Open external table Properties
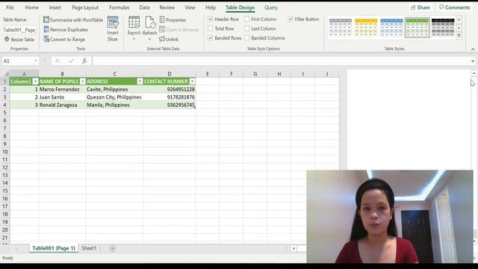478x269 pixels. (173, 20)
